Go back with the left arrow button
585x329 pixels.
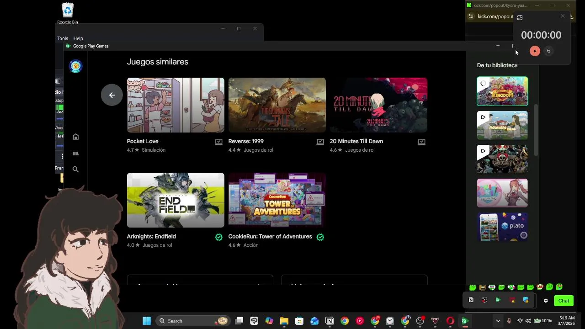pyautogui.click(x=112, y=95)
